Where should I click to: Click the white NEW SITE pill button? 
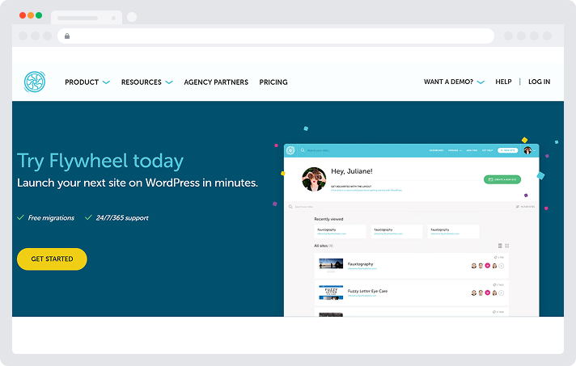pyautogui.click(x=508, y=150)
